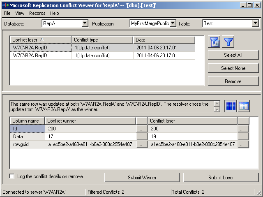Click the Column name header
This screenshot has height=197, width=263.
tap(27, 121)
